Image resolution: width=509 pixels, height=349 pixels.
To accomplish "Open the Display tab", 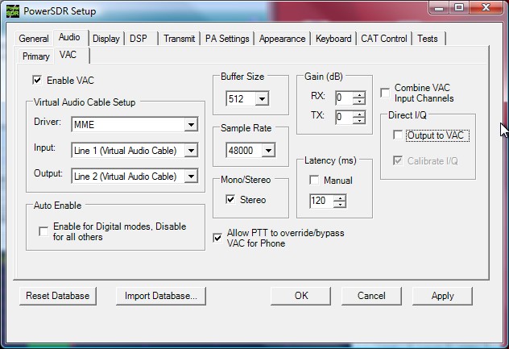I will [106, 39].
